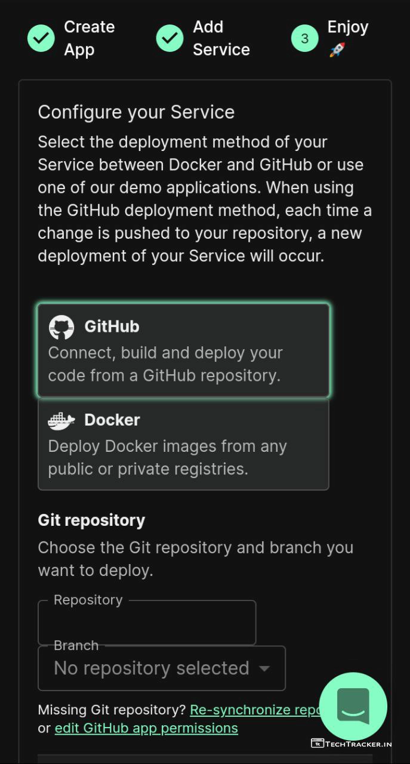Click the Re-synchronize repo link
410x764 pixels.
click(x=254, y=710)
